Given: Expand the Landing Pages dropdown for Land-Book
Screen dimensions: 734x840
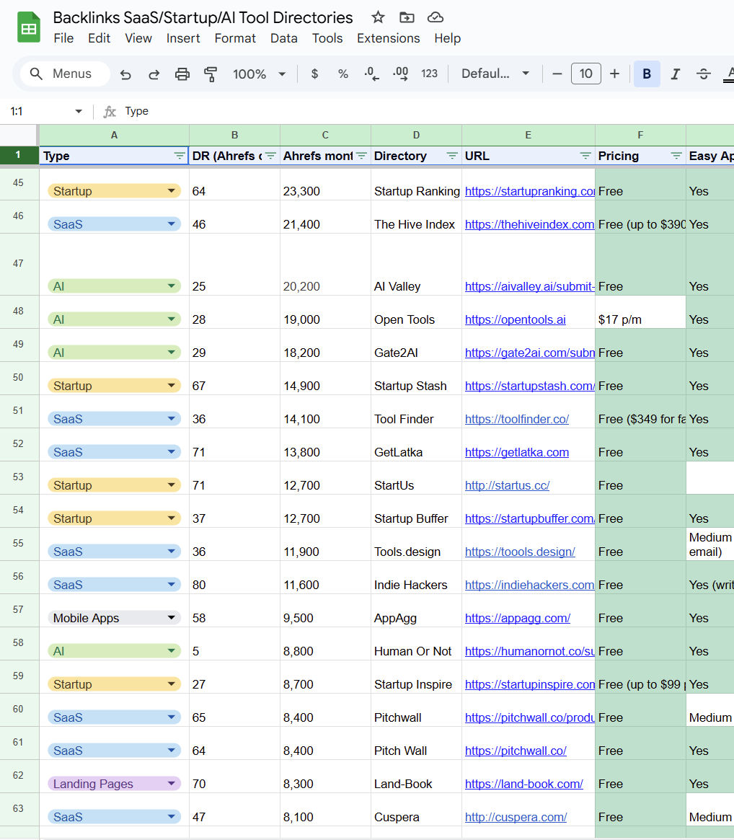Looking at the screenshot, I should (172, 784).
